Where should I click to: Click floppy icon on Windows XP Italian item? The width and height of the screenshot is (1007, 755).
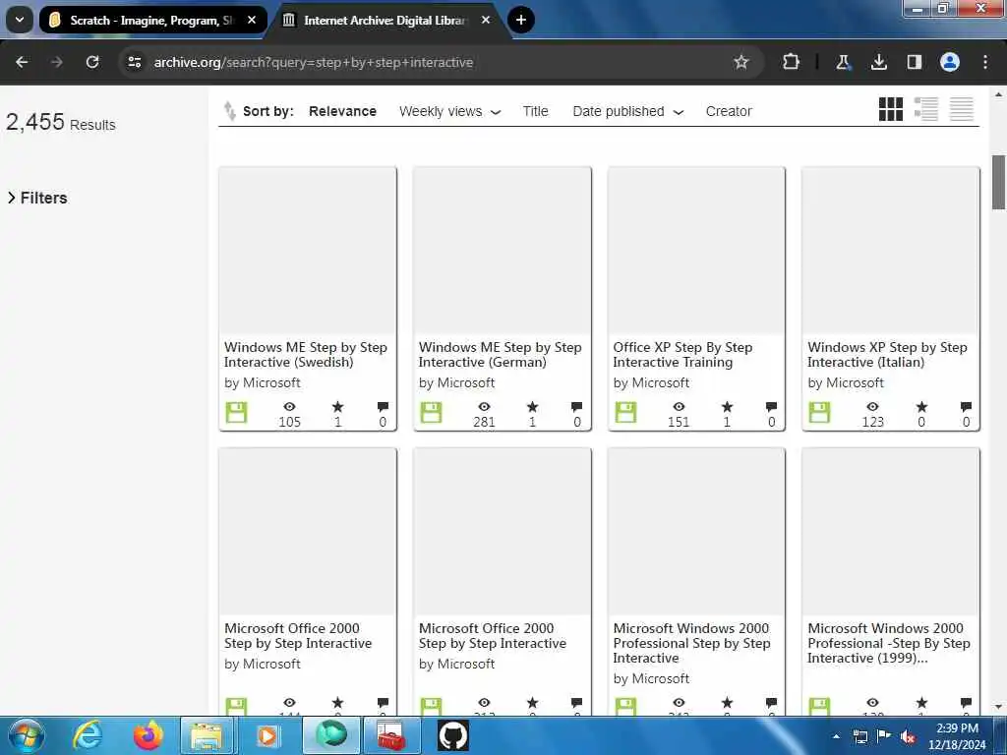point(819,412)
